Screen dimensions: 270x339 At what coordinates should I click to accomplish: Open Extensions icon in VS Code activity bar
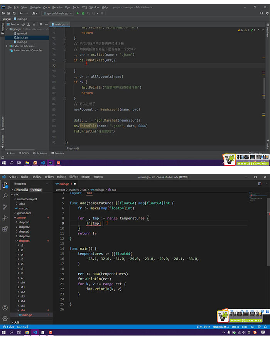pos(5,229)
